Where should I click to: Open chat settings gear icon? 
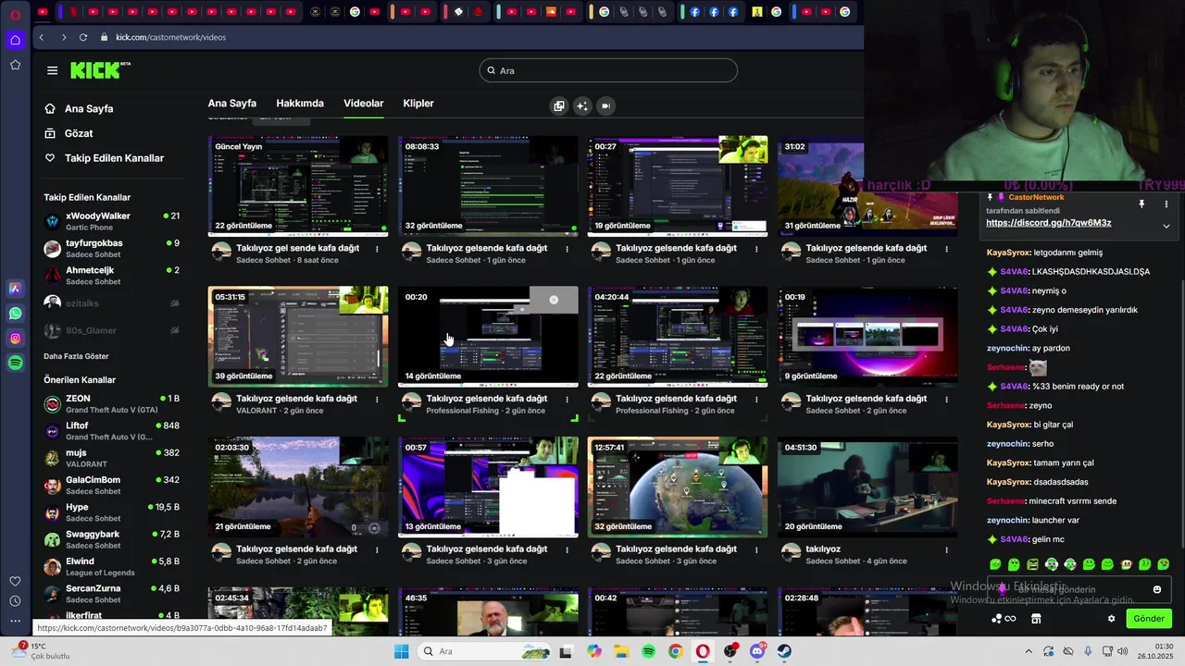pos(1112,619)
